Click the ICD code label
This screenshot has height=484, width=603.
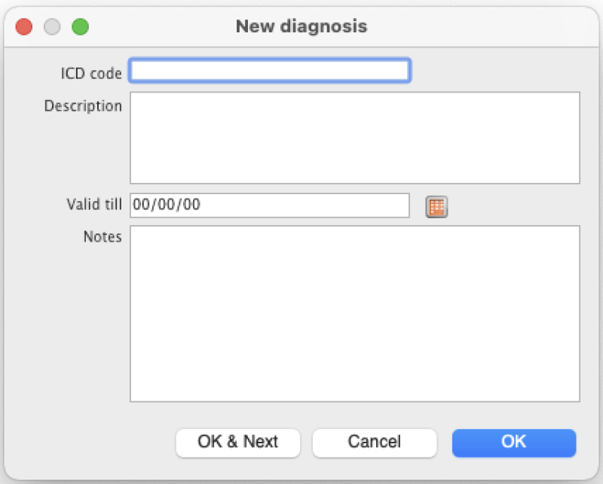tap(91, 73)
